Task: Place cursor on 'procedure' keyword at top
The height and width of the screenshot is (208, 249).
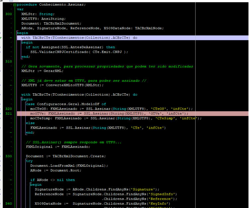Action: pos(27,5)
